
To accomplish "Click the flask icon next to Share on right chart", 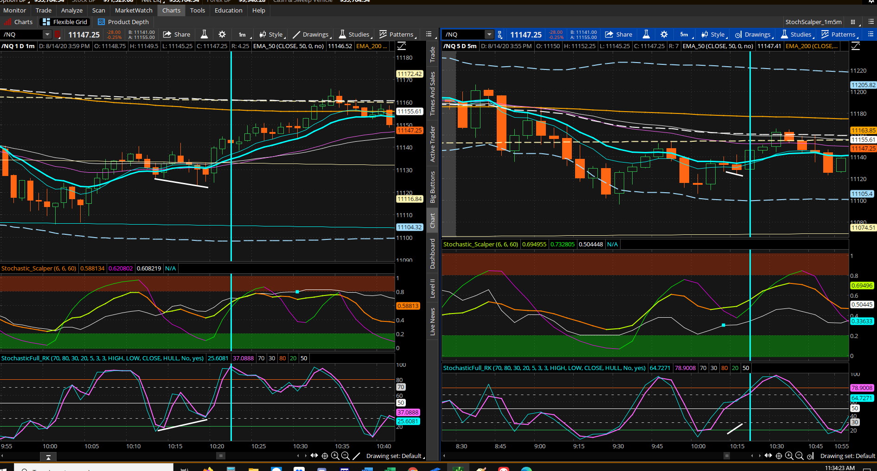I will click(646, 34).
